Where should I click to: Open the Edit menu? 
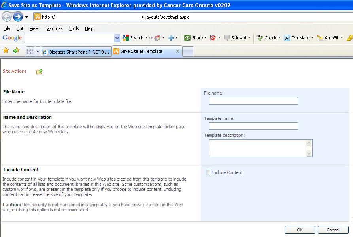20,28
